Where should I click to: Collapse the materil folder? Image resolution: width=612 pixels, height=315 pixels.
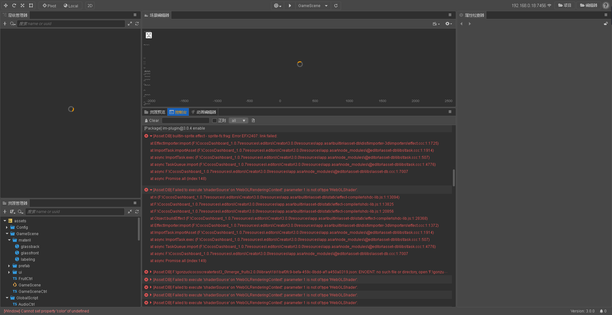[x=9, y=240]
